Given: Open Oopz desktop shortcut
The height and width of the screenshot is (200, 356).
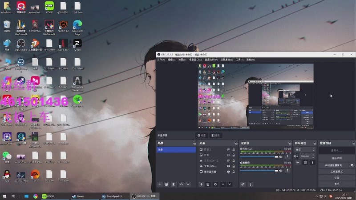Looking at the screenshot, I should [77, 45].
